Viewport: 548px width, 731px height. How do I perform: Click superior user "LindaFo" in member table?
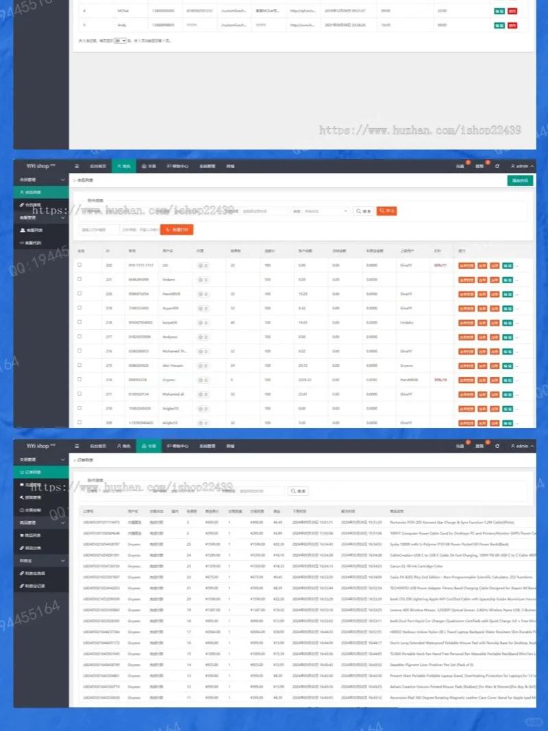tap(406, 322)
